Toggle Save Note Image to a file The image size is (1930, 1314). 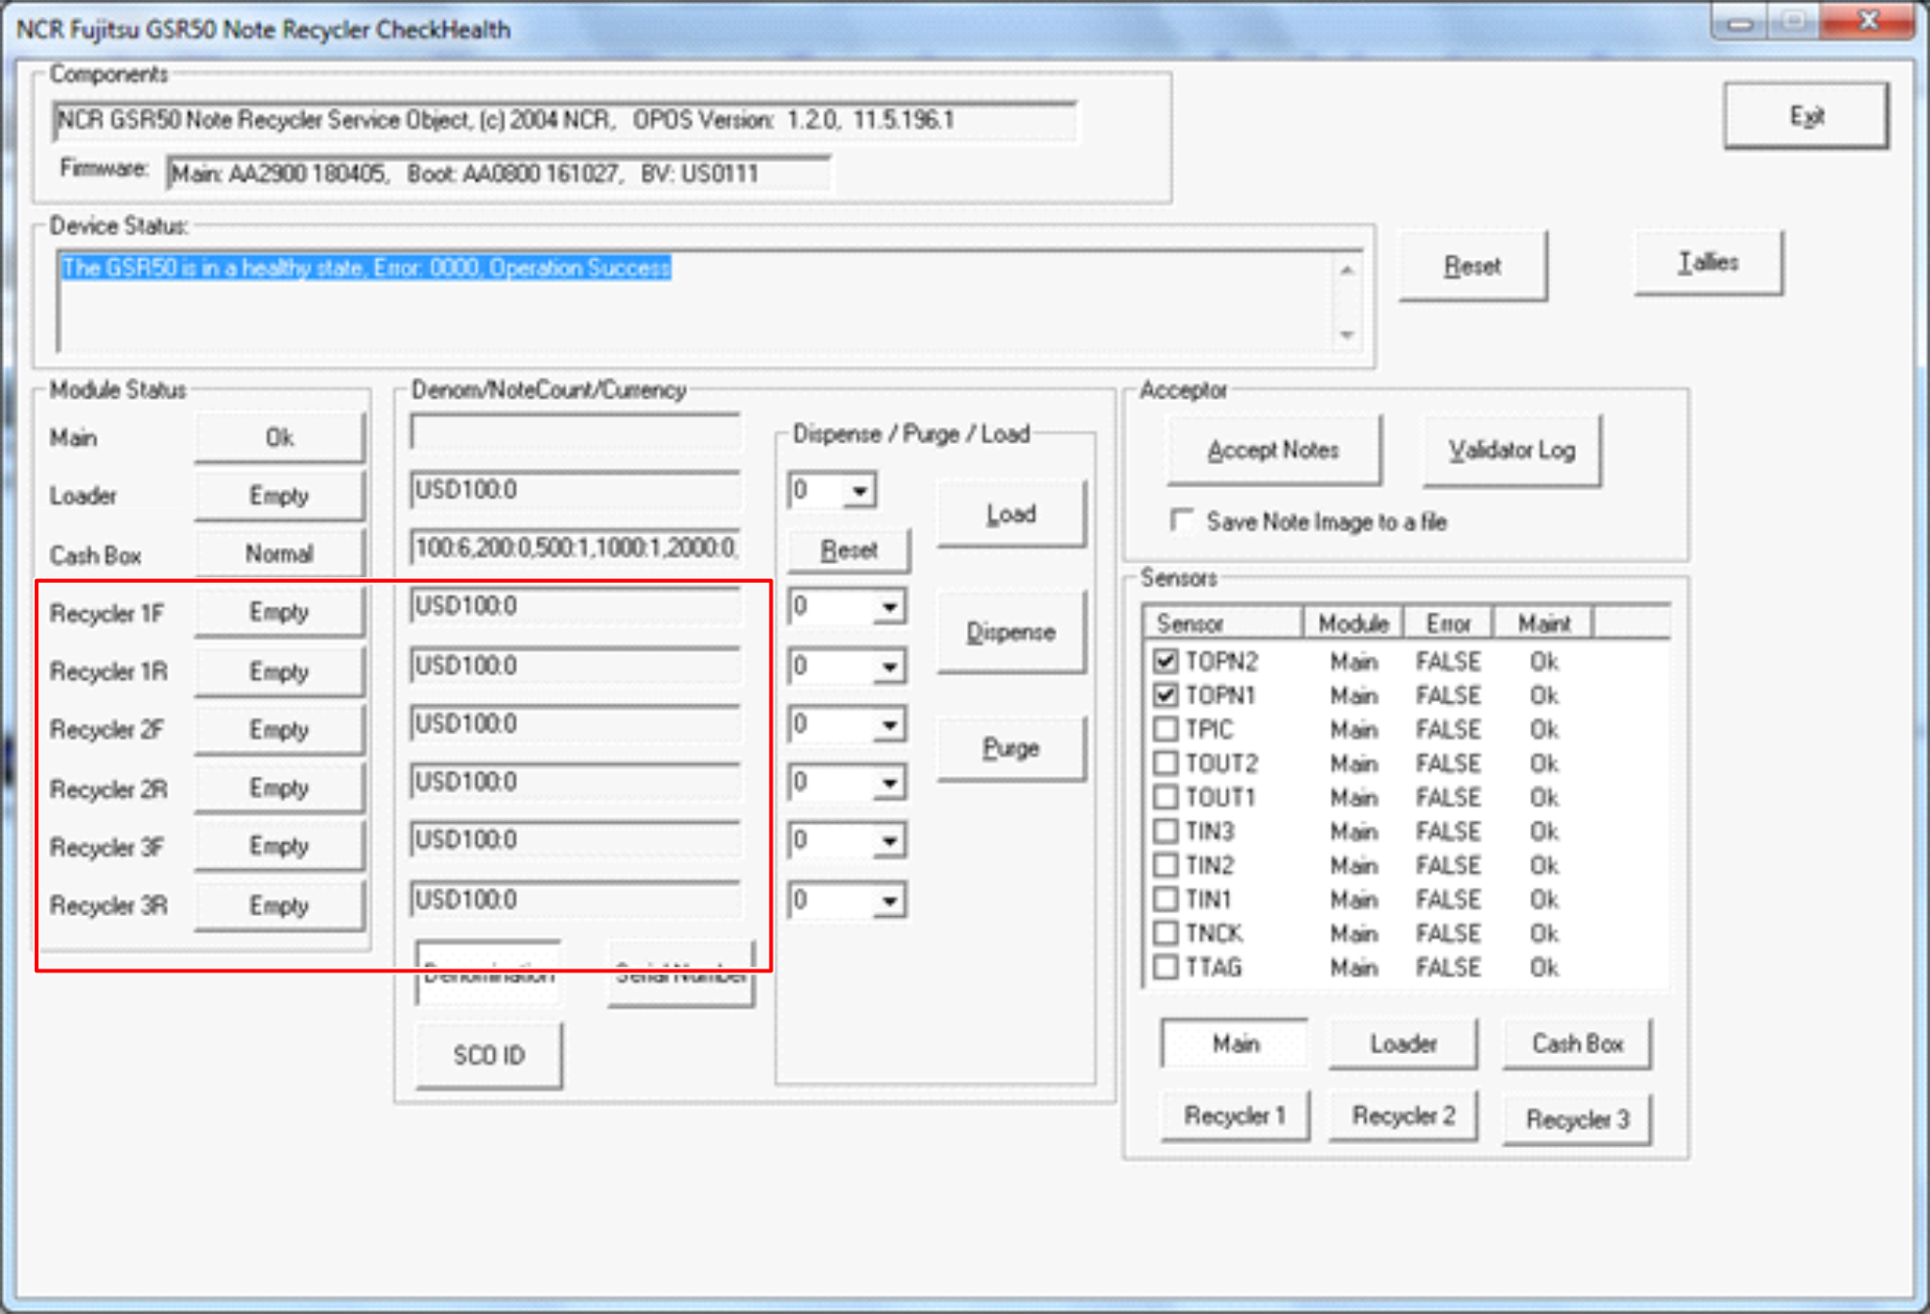[x=1182, y=521]
